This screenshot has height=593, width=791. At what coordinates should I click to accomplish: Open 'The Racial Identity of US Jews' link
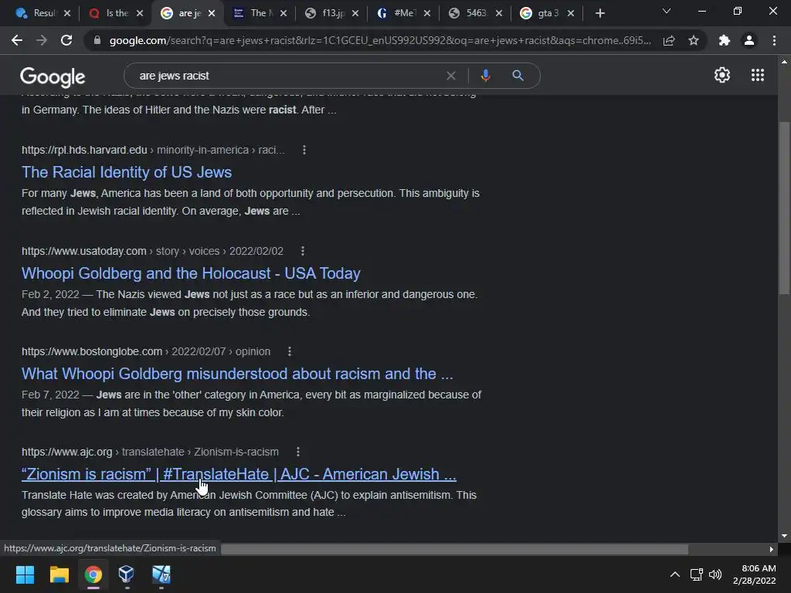click(127, 172)
